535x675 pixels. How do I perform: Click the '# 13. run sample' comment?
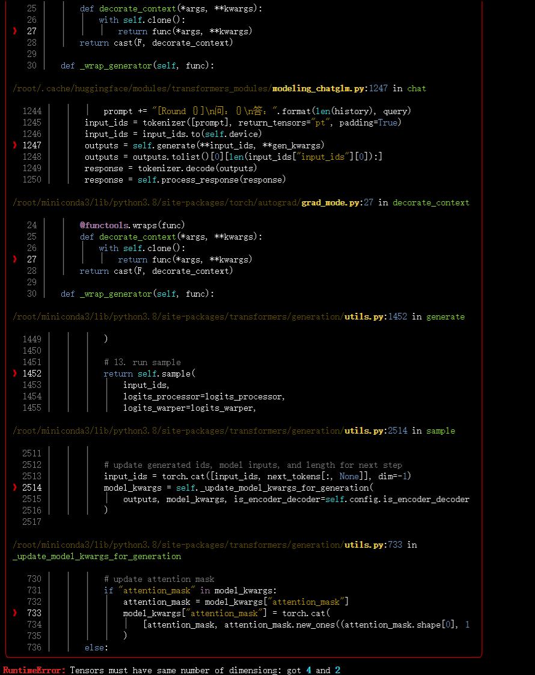[142, 362]
